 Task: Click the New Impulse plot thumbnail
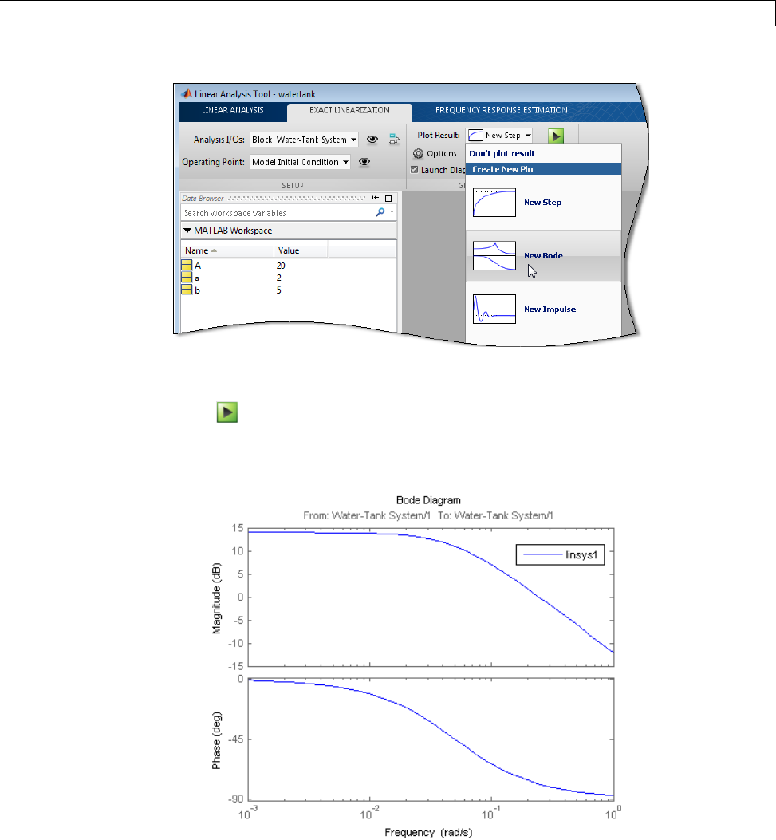[494, 309]
